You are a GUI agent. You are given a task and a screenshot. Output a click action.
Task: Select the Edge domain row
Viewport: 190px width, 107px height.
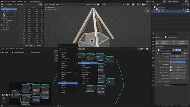[9, 12]
